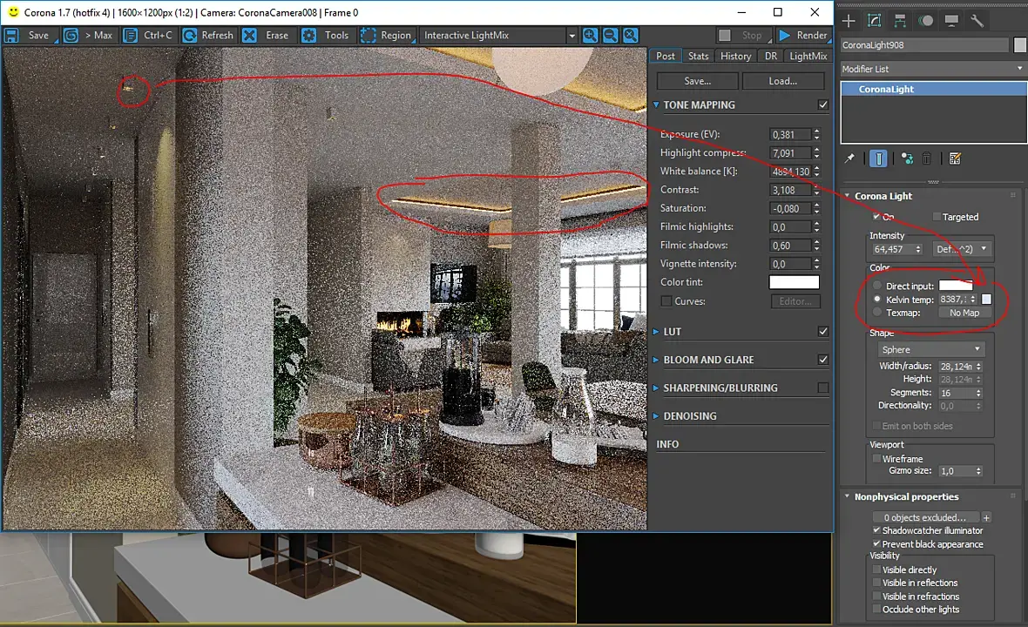Image resolution: width=1028 pixels, height=627 pixels.
Task: Expand the LUT section
Action: pos(656,332)
